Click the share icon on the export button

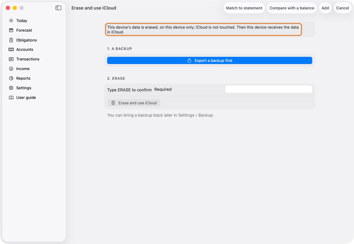tap(189, 60)
